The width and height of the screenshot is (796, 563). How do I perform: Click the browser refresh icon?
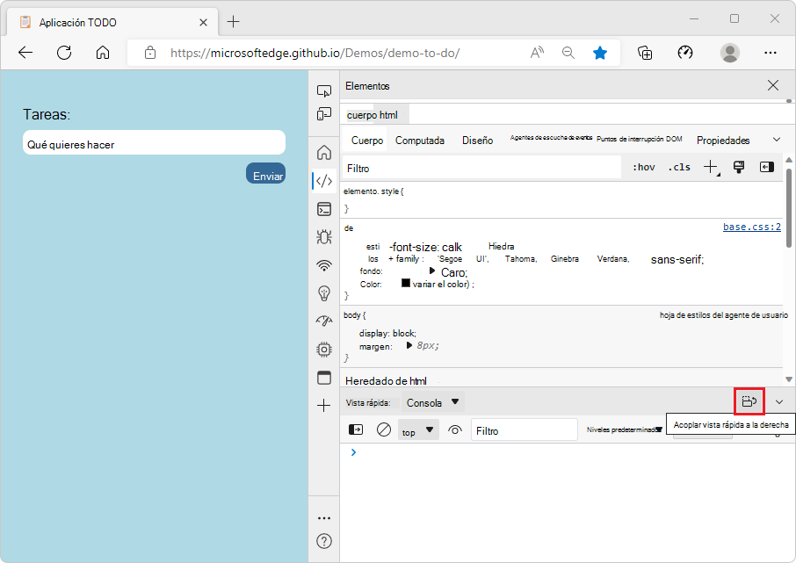(64, 53)
